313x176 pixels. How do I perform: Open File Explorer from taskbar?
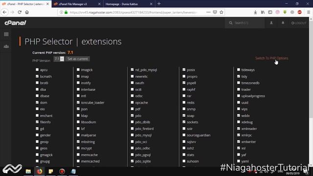[x=28, y=171]
